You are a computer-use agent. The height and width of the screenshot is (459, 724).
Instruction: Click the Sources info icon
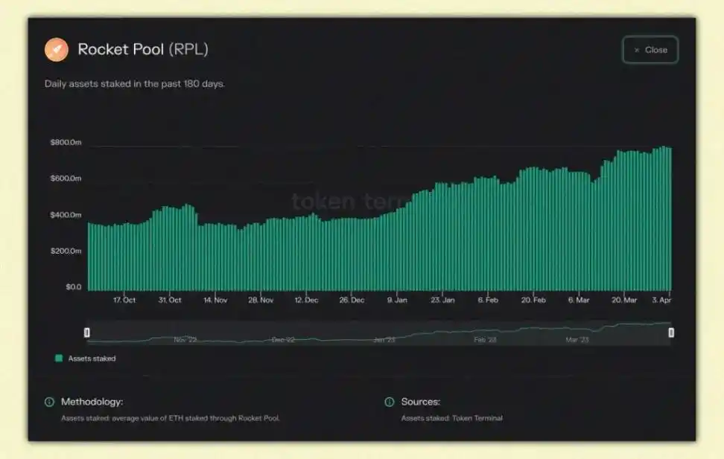click(390, 402)
